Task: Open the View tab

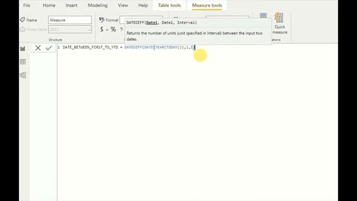Action: (x=123, y=5)
